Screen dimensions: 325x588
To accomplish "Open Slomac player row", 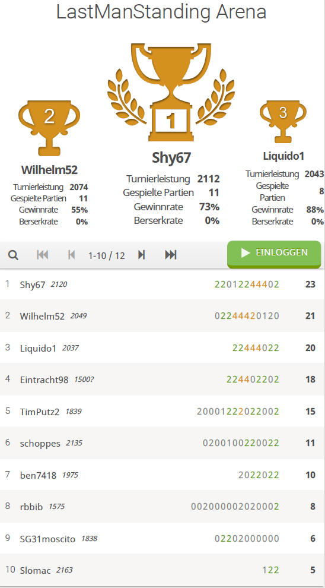I will pyautogui.click(x=162, y=570).
